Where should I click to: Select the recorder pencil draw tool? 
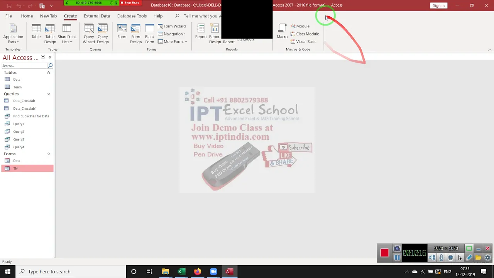coord(469,258)
